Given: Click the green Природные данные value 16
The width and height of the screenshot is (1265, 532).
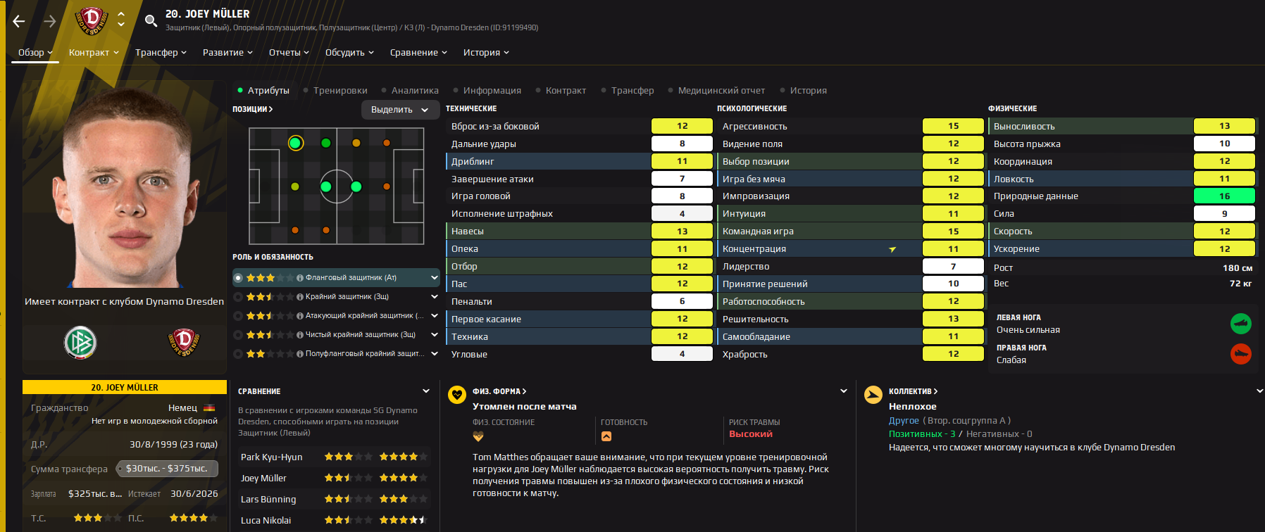Looking at the screenshot, I should point(1224,196).
